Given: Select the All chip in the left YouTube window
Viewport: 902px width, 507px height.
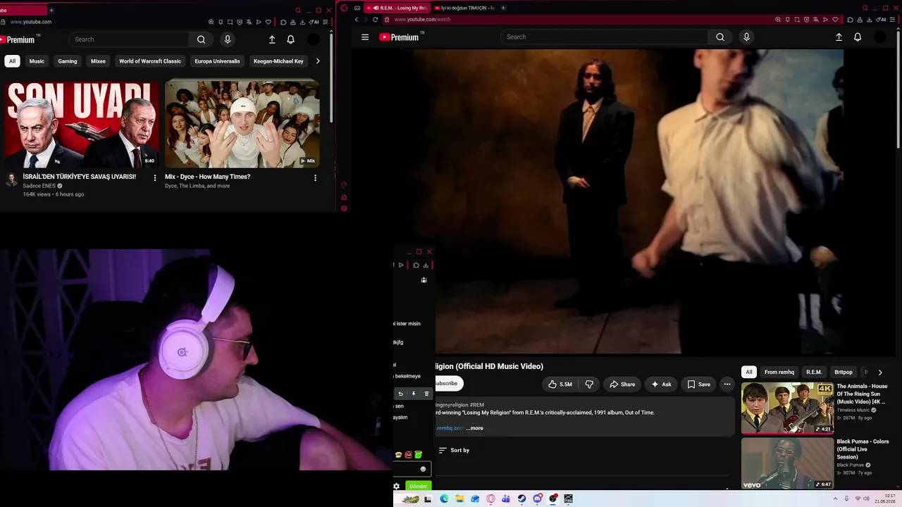Looking at the screenshot, I should coord(12,61).
